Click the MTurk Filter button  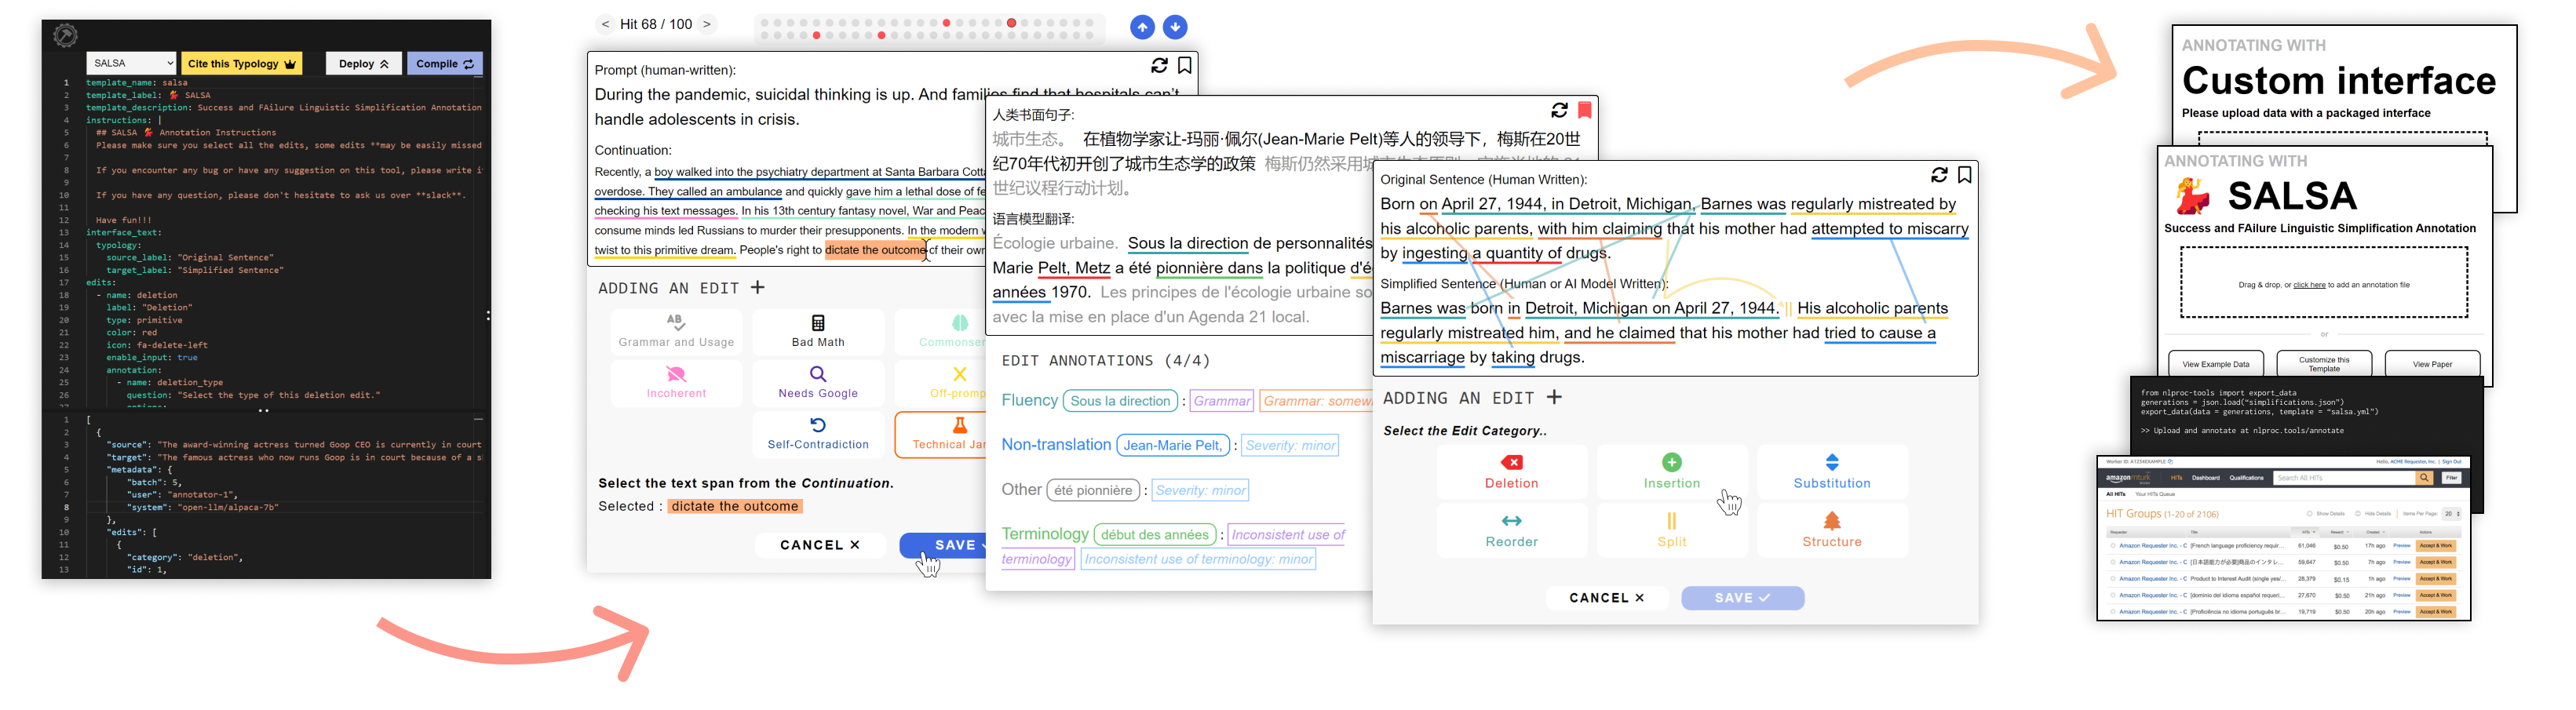[2451, 478]
